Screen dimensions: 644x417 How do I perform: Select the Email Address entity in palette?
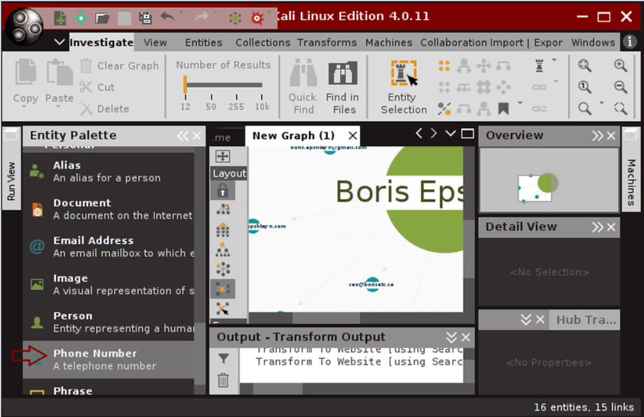[108, 247]
